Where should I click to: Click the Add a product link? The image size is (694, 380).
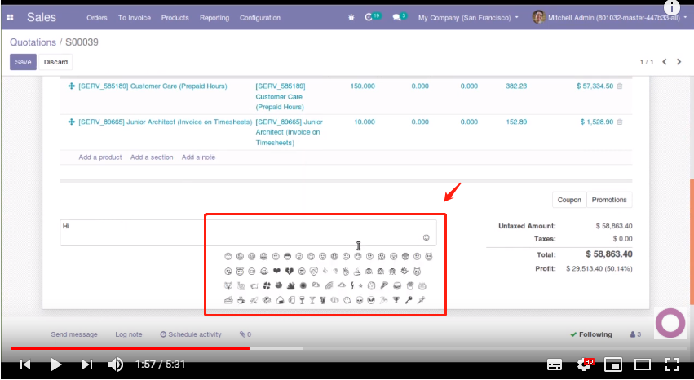[100, 157]
